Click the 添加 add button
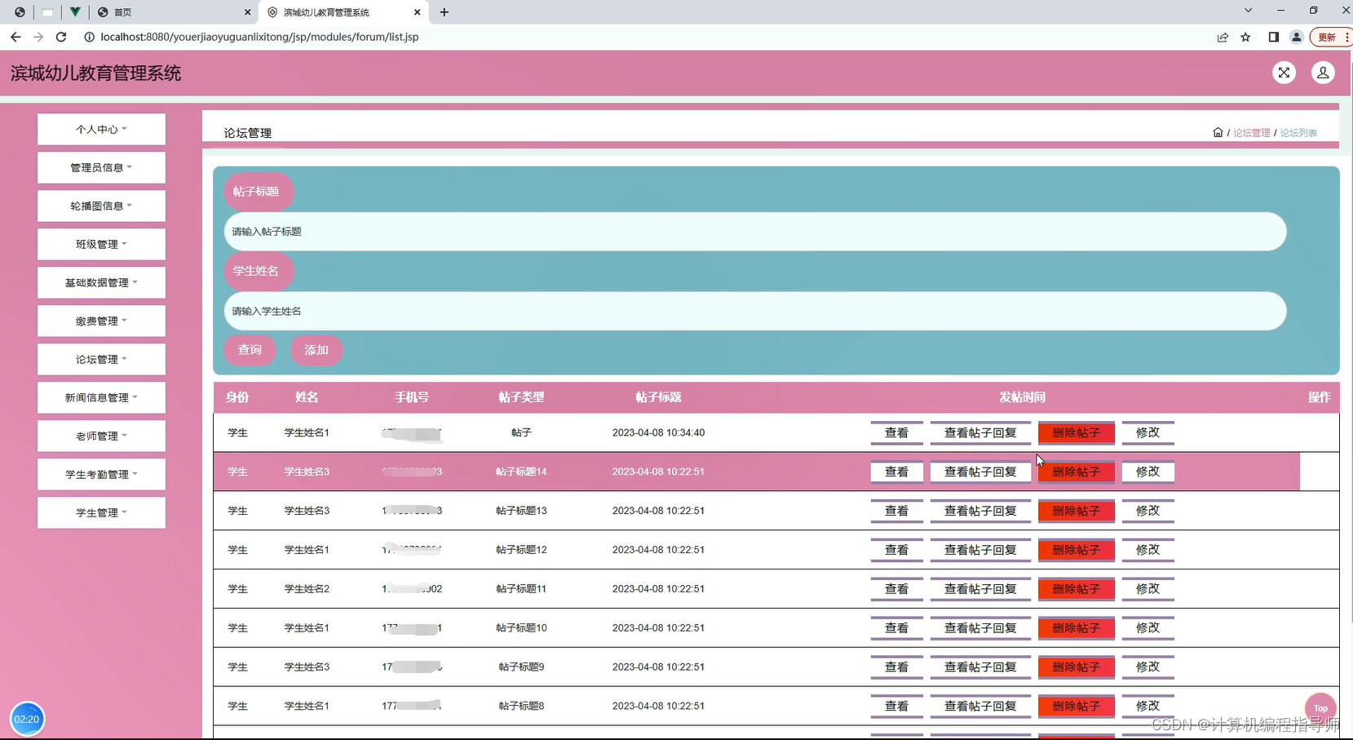Screen dimensions: 1353x740 316,349
